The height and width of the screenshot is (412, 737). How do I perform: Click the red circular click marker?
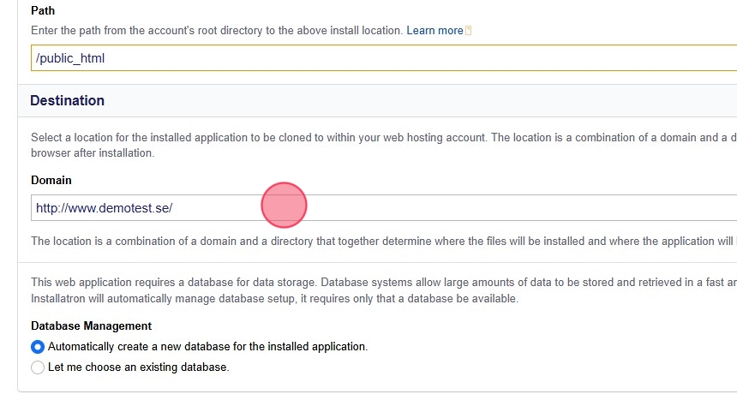(x=284, y=206)
